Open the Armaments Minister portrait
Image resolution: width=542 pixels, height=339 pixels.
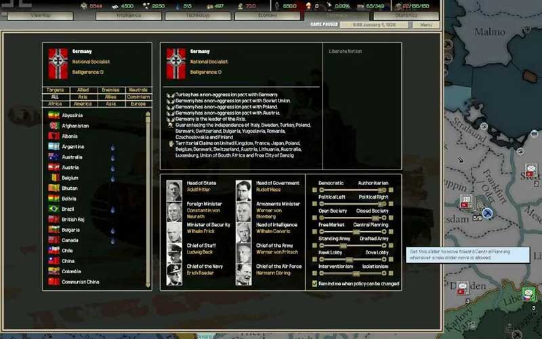[x=243, y=212]
